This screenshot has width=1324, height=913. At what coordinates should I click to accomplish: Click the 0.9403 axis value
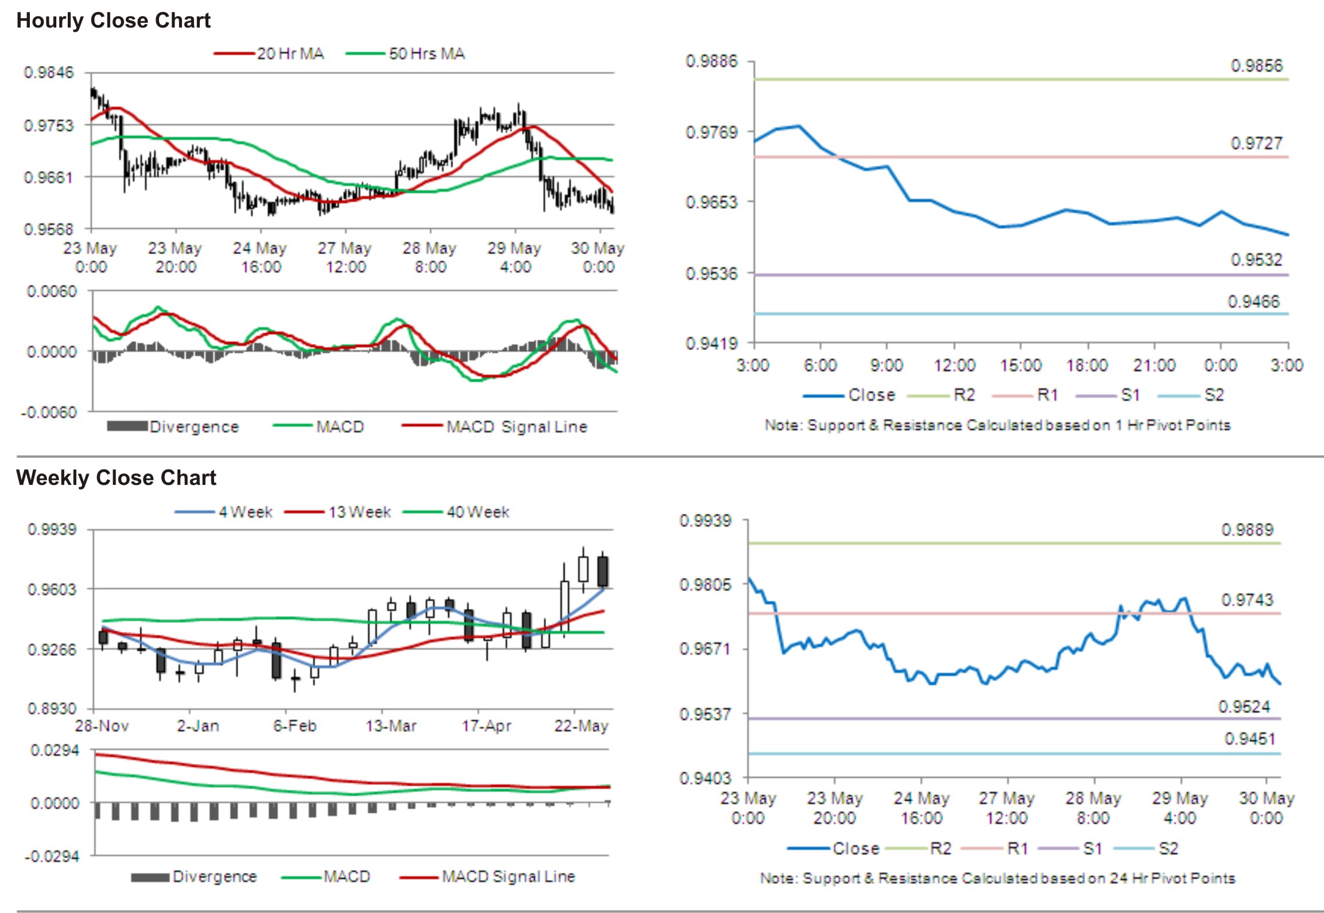pyautogui.click(x=706, y=779)
